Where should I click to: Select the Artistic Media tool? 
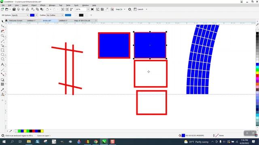coord(2,46)
